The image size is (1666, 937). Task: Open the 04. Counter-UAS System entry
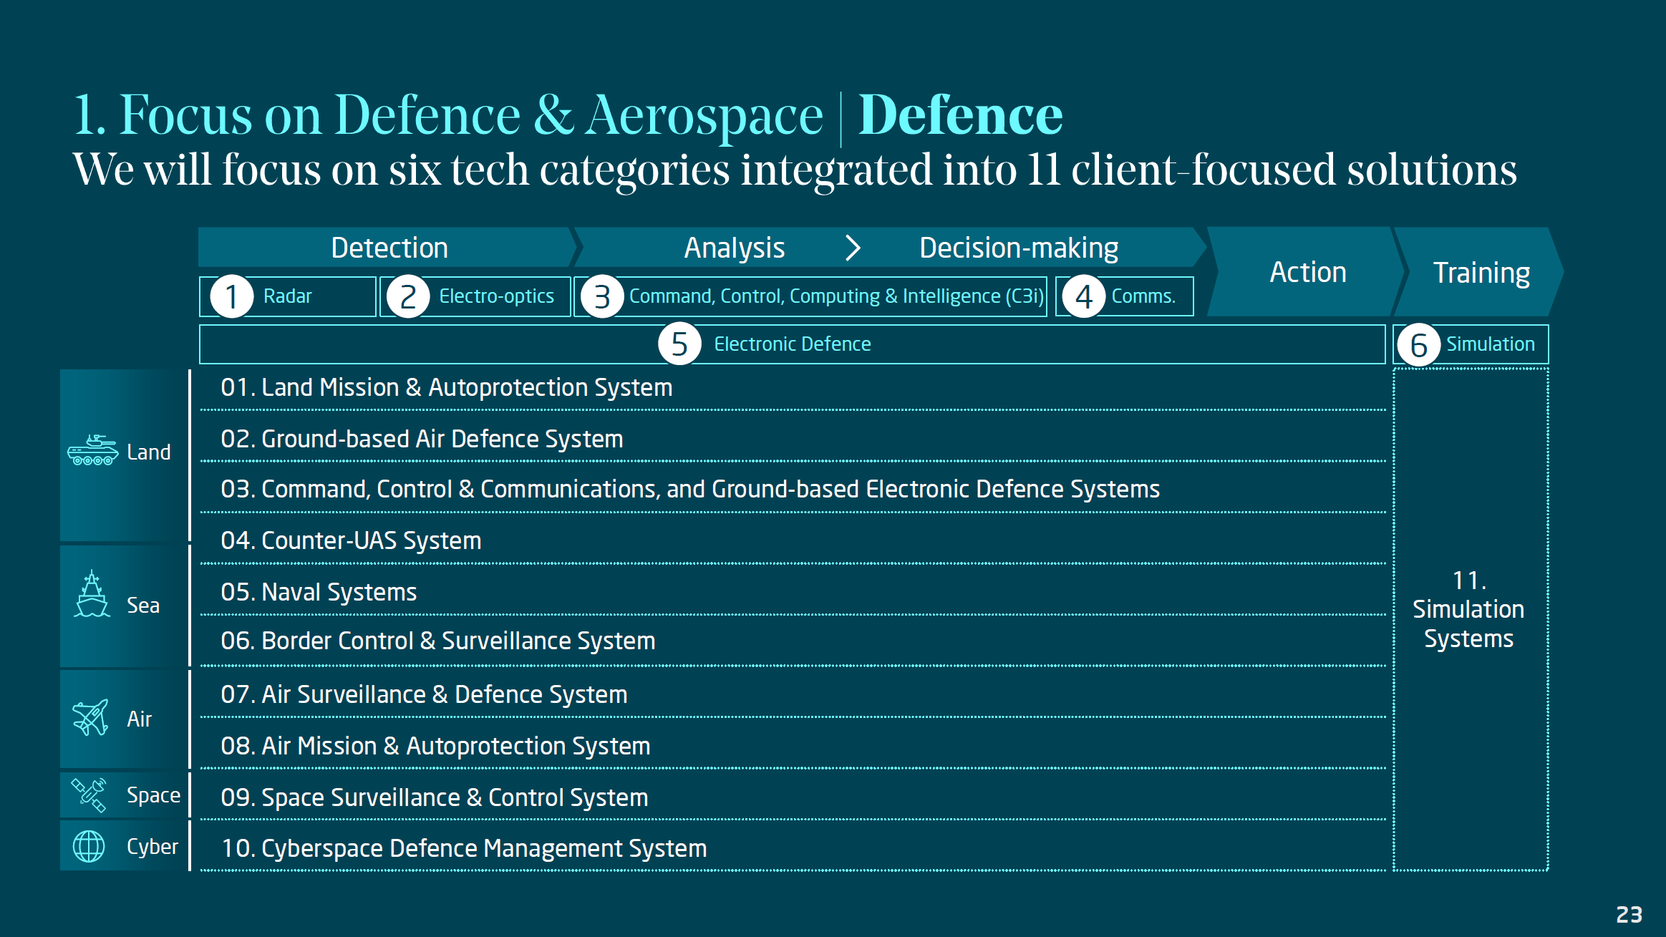(x=352, y=540)
